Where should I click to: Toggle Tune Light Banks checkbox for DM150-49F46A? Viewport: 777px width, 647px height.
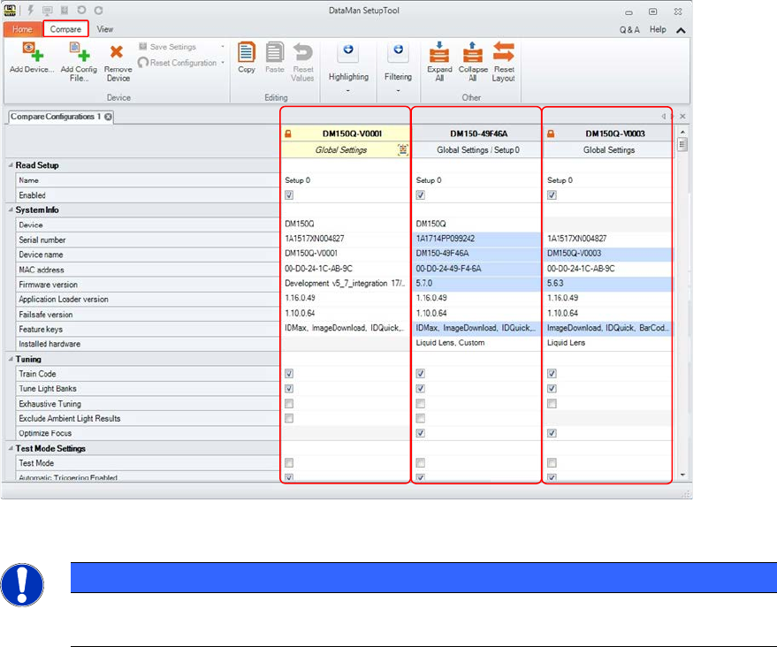coord(420,388)
